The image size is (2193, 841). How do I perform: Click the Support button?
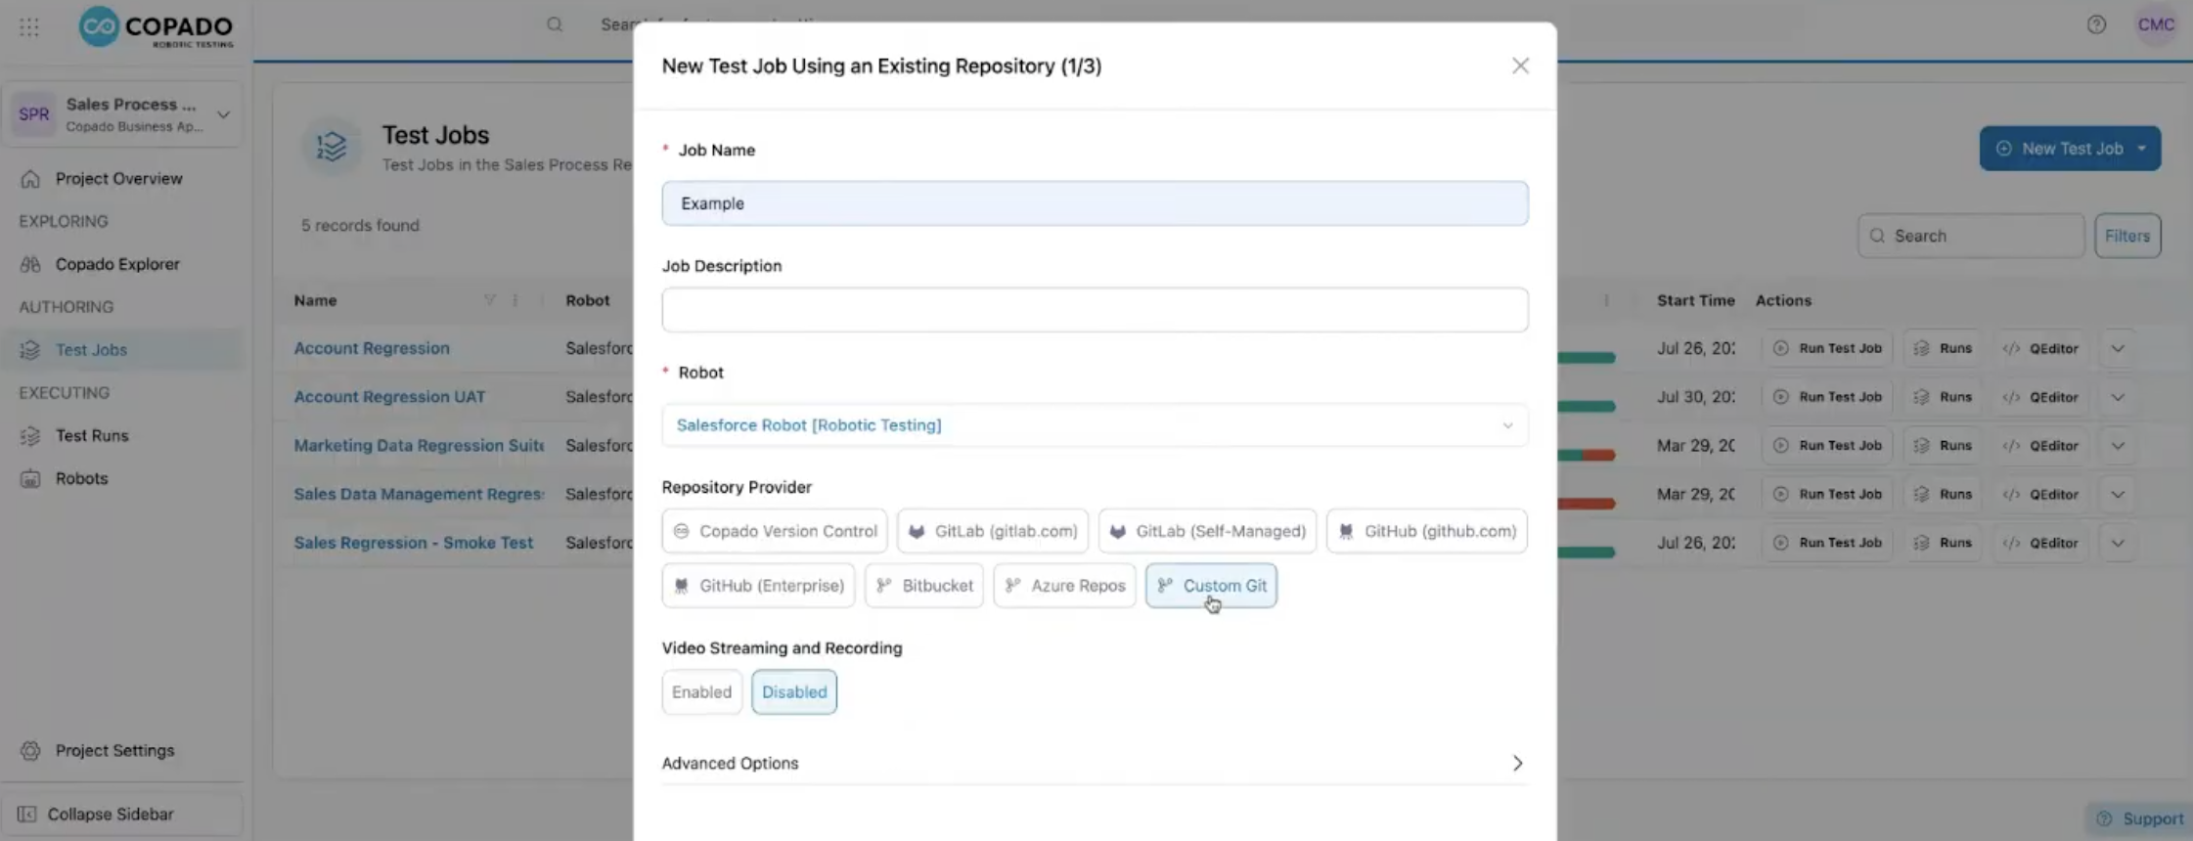point(2139,819)
